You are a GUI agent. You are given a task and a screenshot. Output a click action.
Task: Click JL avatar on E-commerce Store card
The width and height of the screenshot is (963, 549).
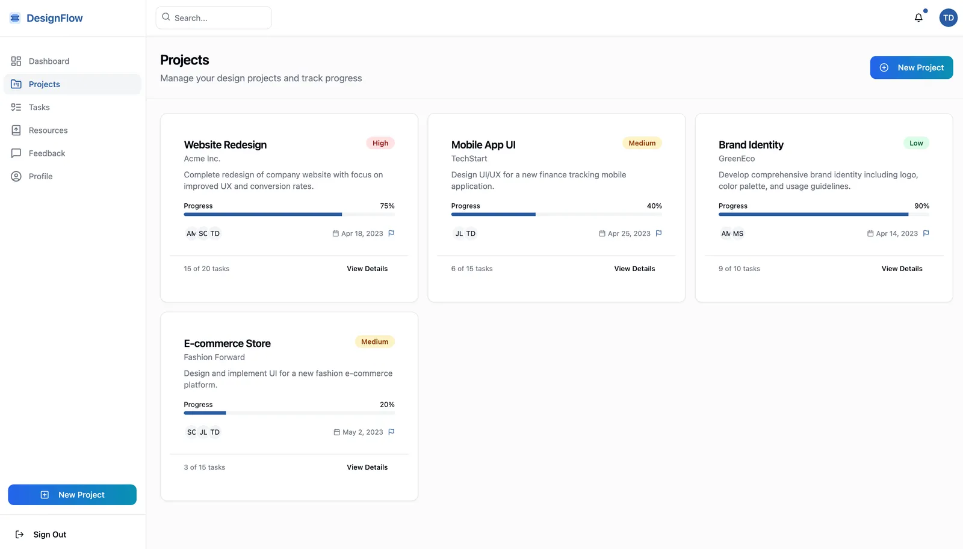point(203,432)
